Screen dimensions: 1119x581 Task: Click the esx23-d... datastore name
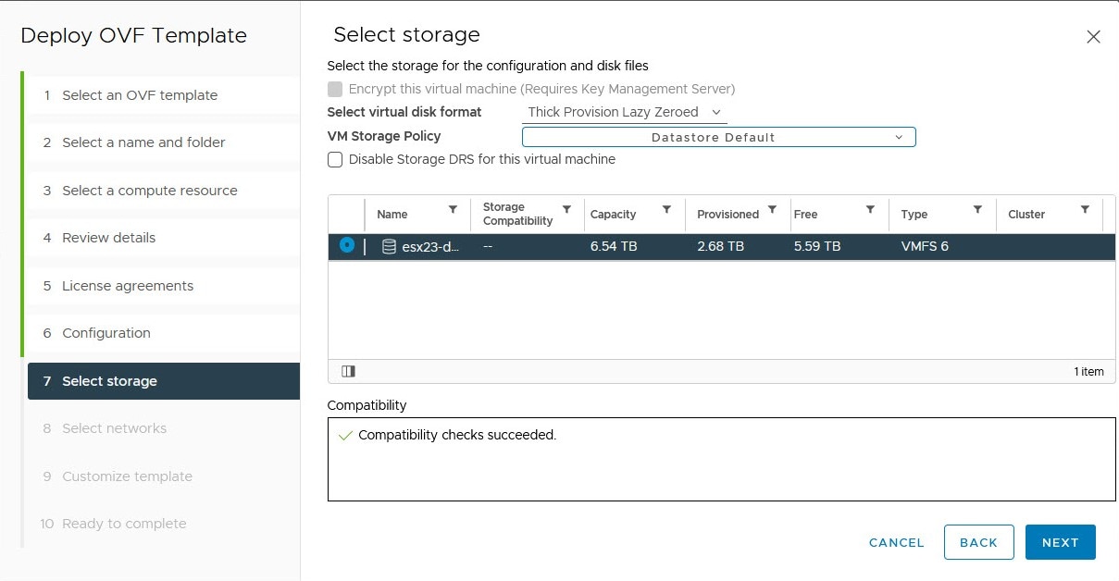[431, 247]
